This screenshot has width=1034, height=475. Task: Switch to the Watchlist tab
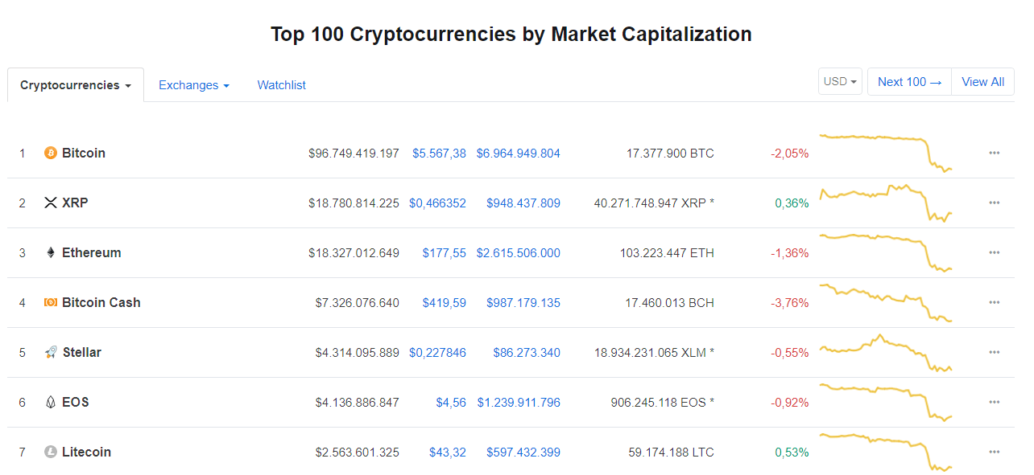pos(281,85)
